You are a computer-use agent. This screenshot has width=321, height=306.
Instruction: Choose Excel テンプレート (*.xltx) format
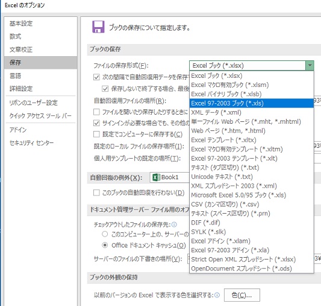(252, 140)
